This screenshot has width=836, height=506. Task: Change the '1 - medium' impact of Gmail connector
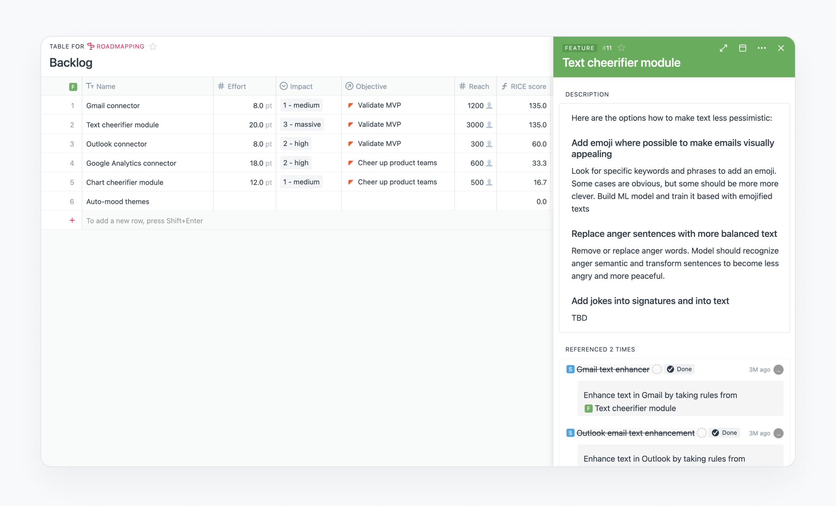click(301, 105)
